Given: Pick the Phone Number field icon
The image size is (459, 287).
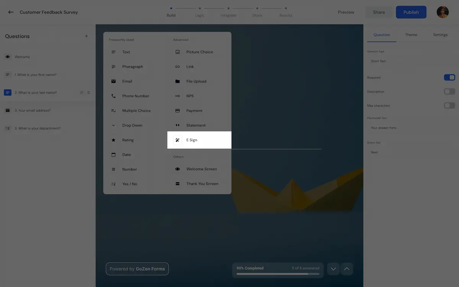Looking at the screenshot, I should 113,96.
